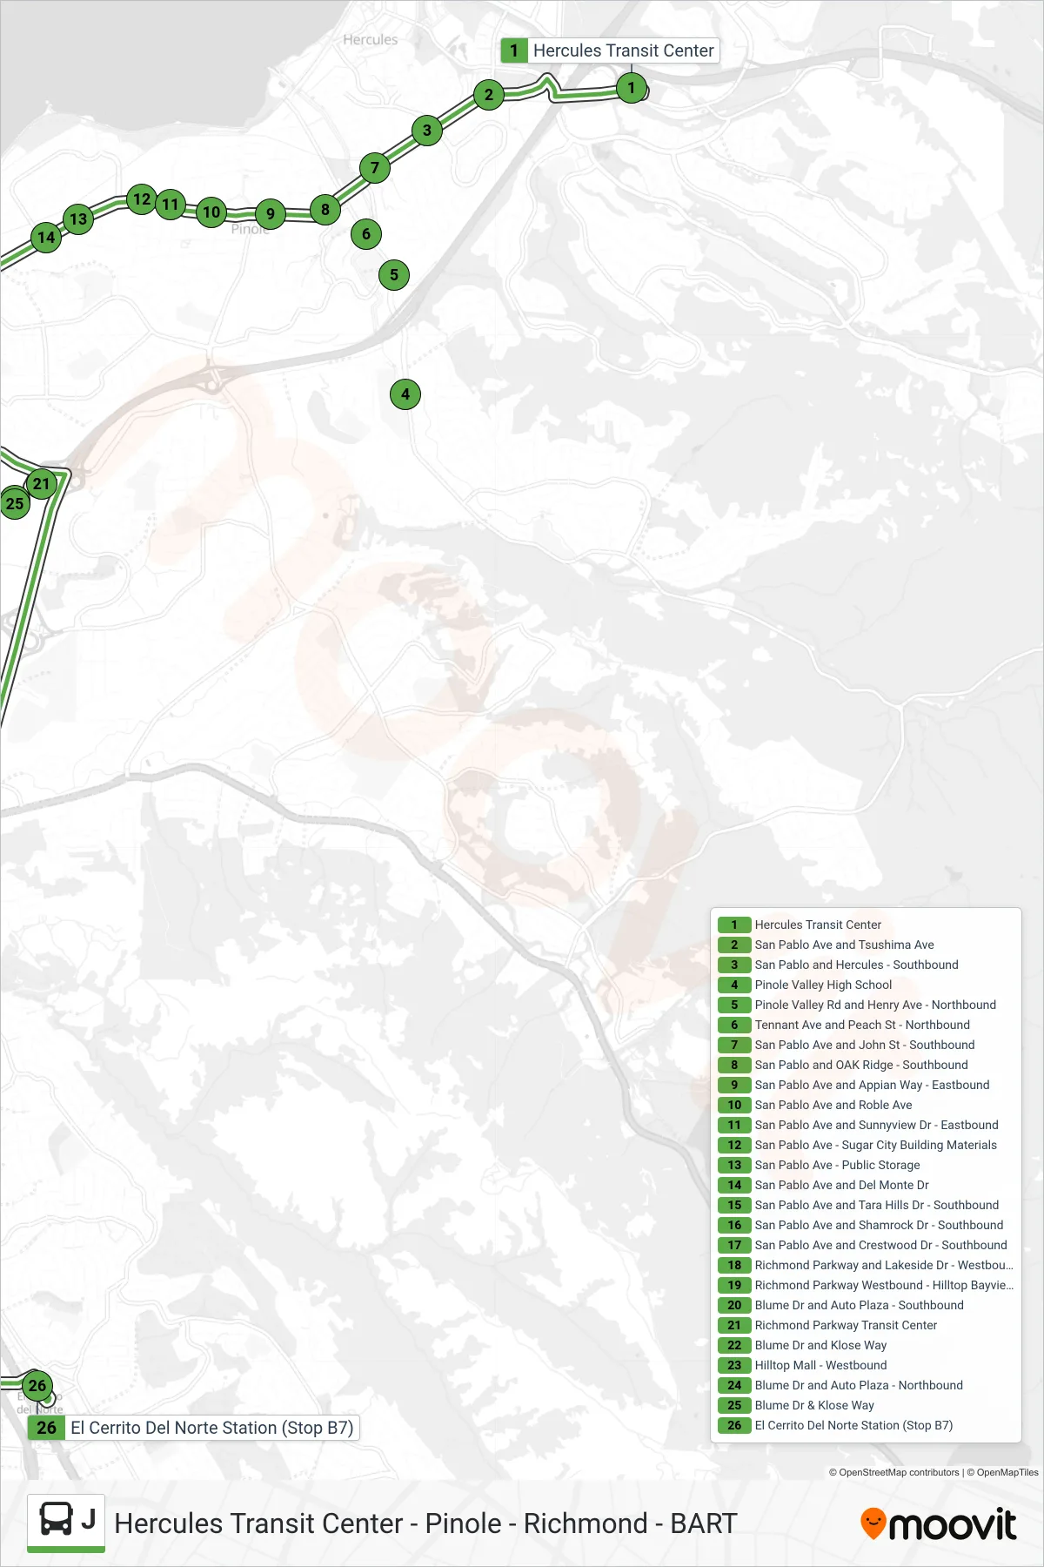The height and width of the screenshot is (1567, 1044).
Task: Select stop marker 9 on the route
Action: (271, 213)
